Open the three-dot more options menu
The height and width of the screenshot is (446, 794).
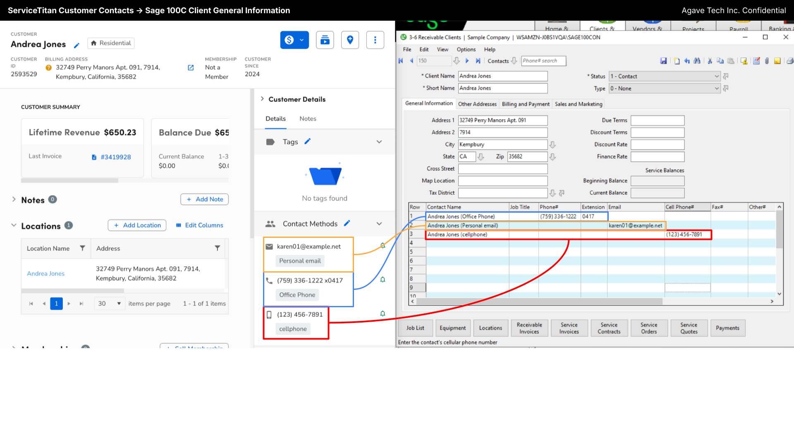pos(375,40)
